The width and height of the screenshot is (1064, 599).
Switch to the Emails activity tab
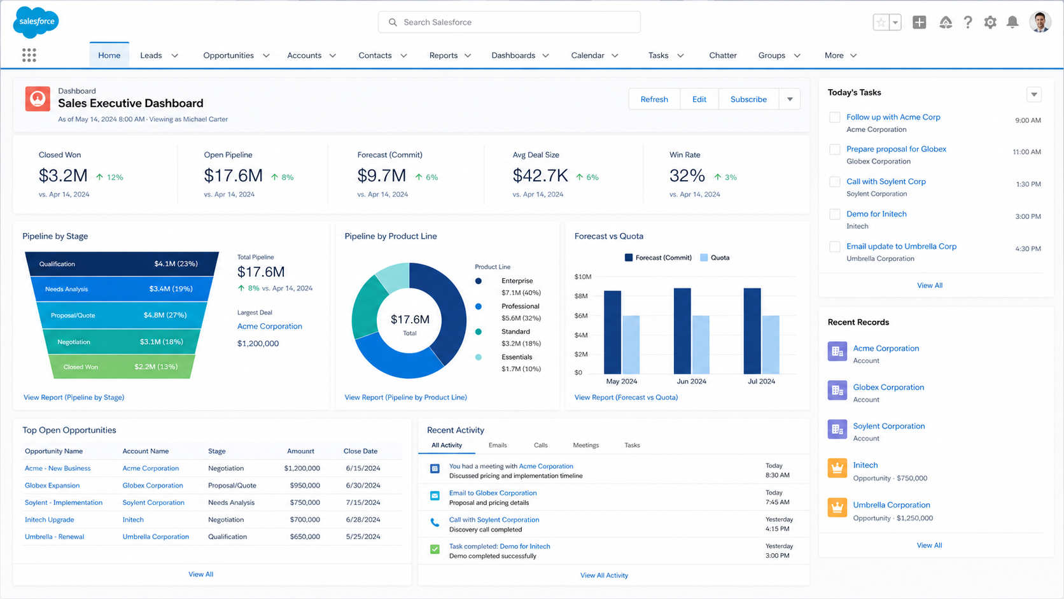pos(498,445)
